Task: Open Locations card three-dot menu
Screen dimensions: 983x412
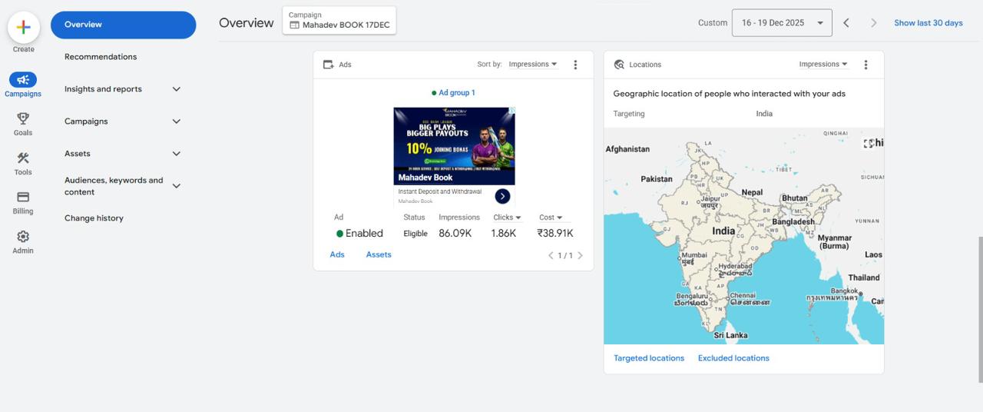Action: point(866,65)
